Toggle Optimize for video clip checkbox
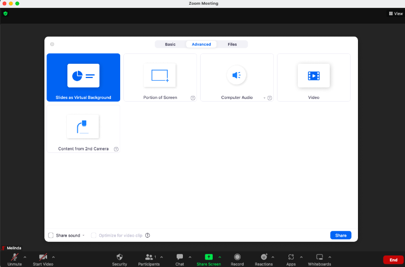Viewport: 405px width, 267px height. click(x=94, y=235)
